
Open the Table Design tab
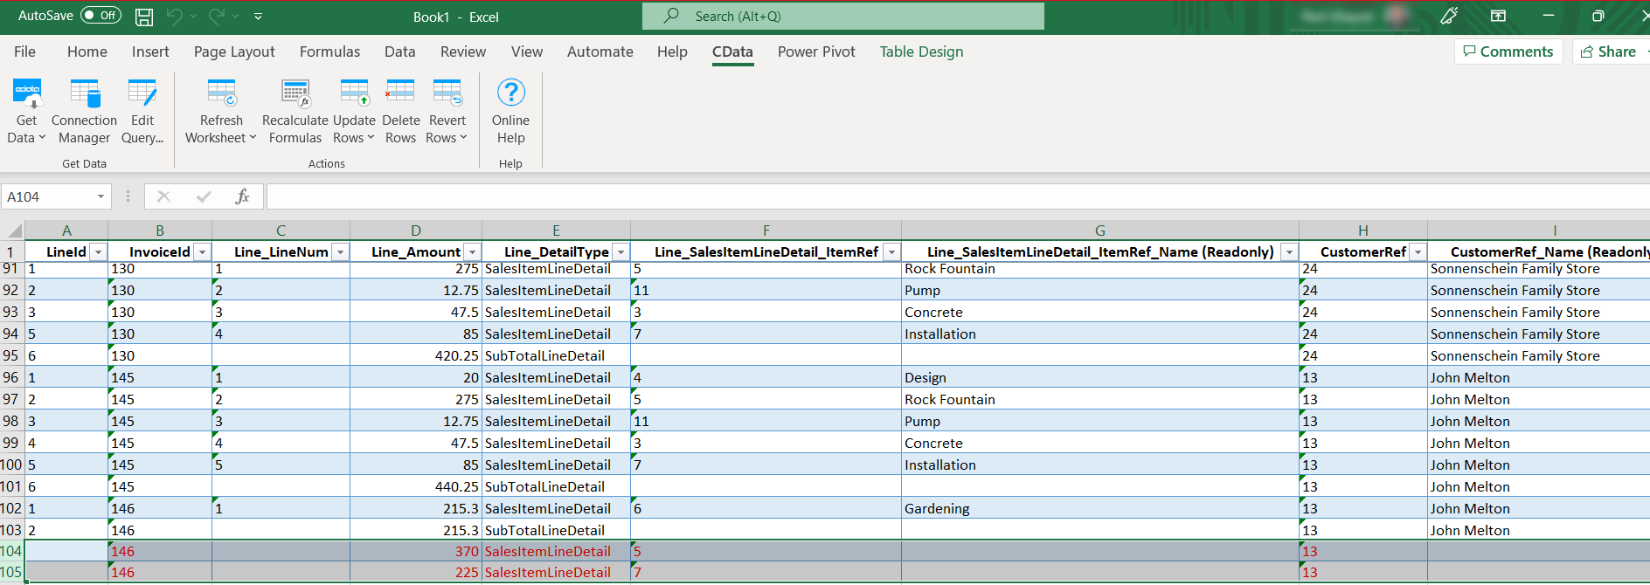pos(921,52)
